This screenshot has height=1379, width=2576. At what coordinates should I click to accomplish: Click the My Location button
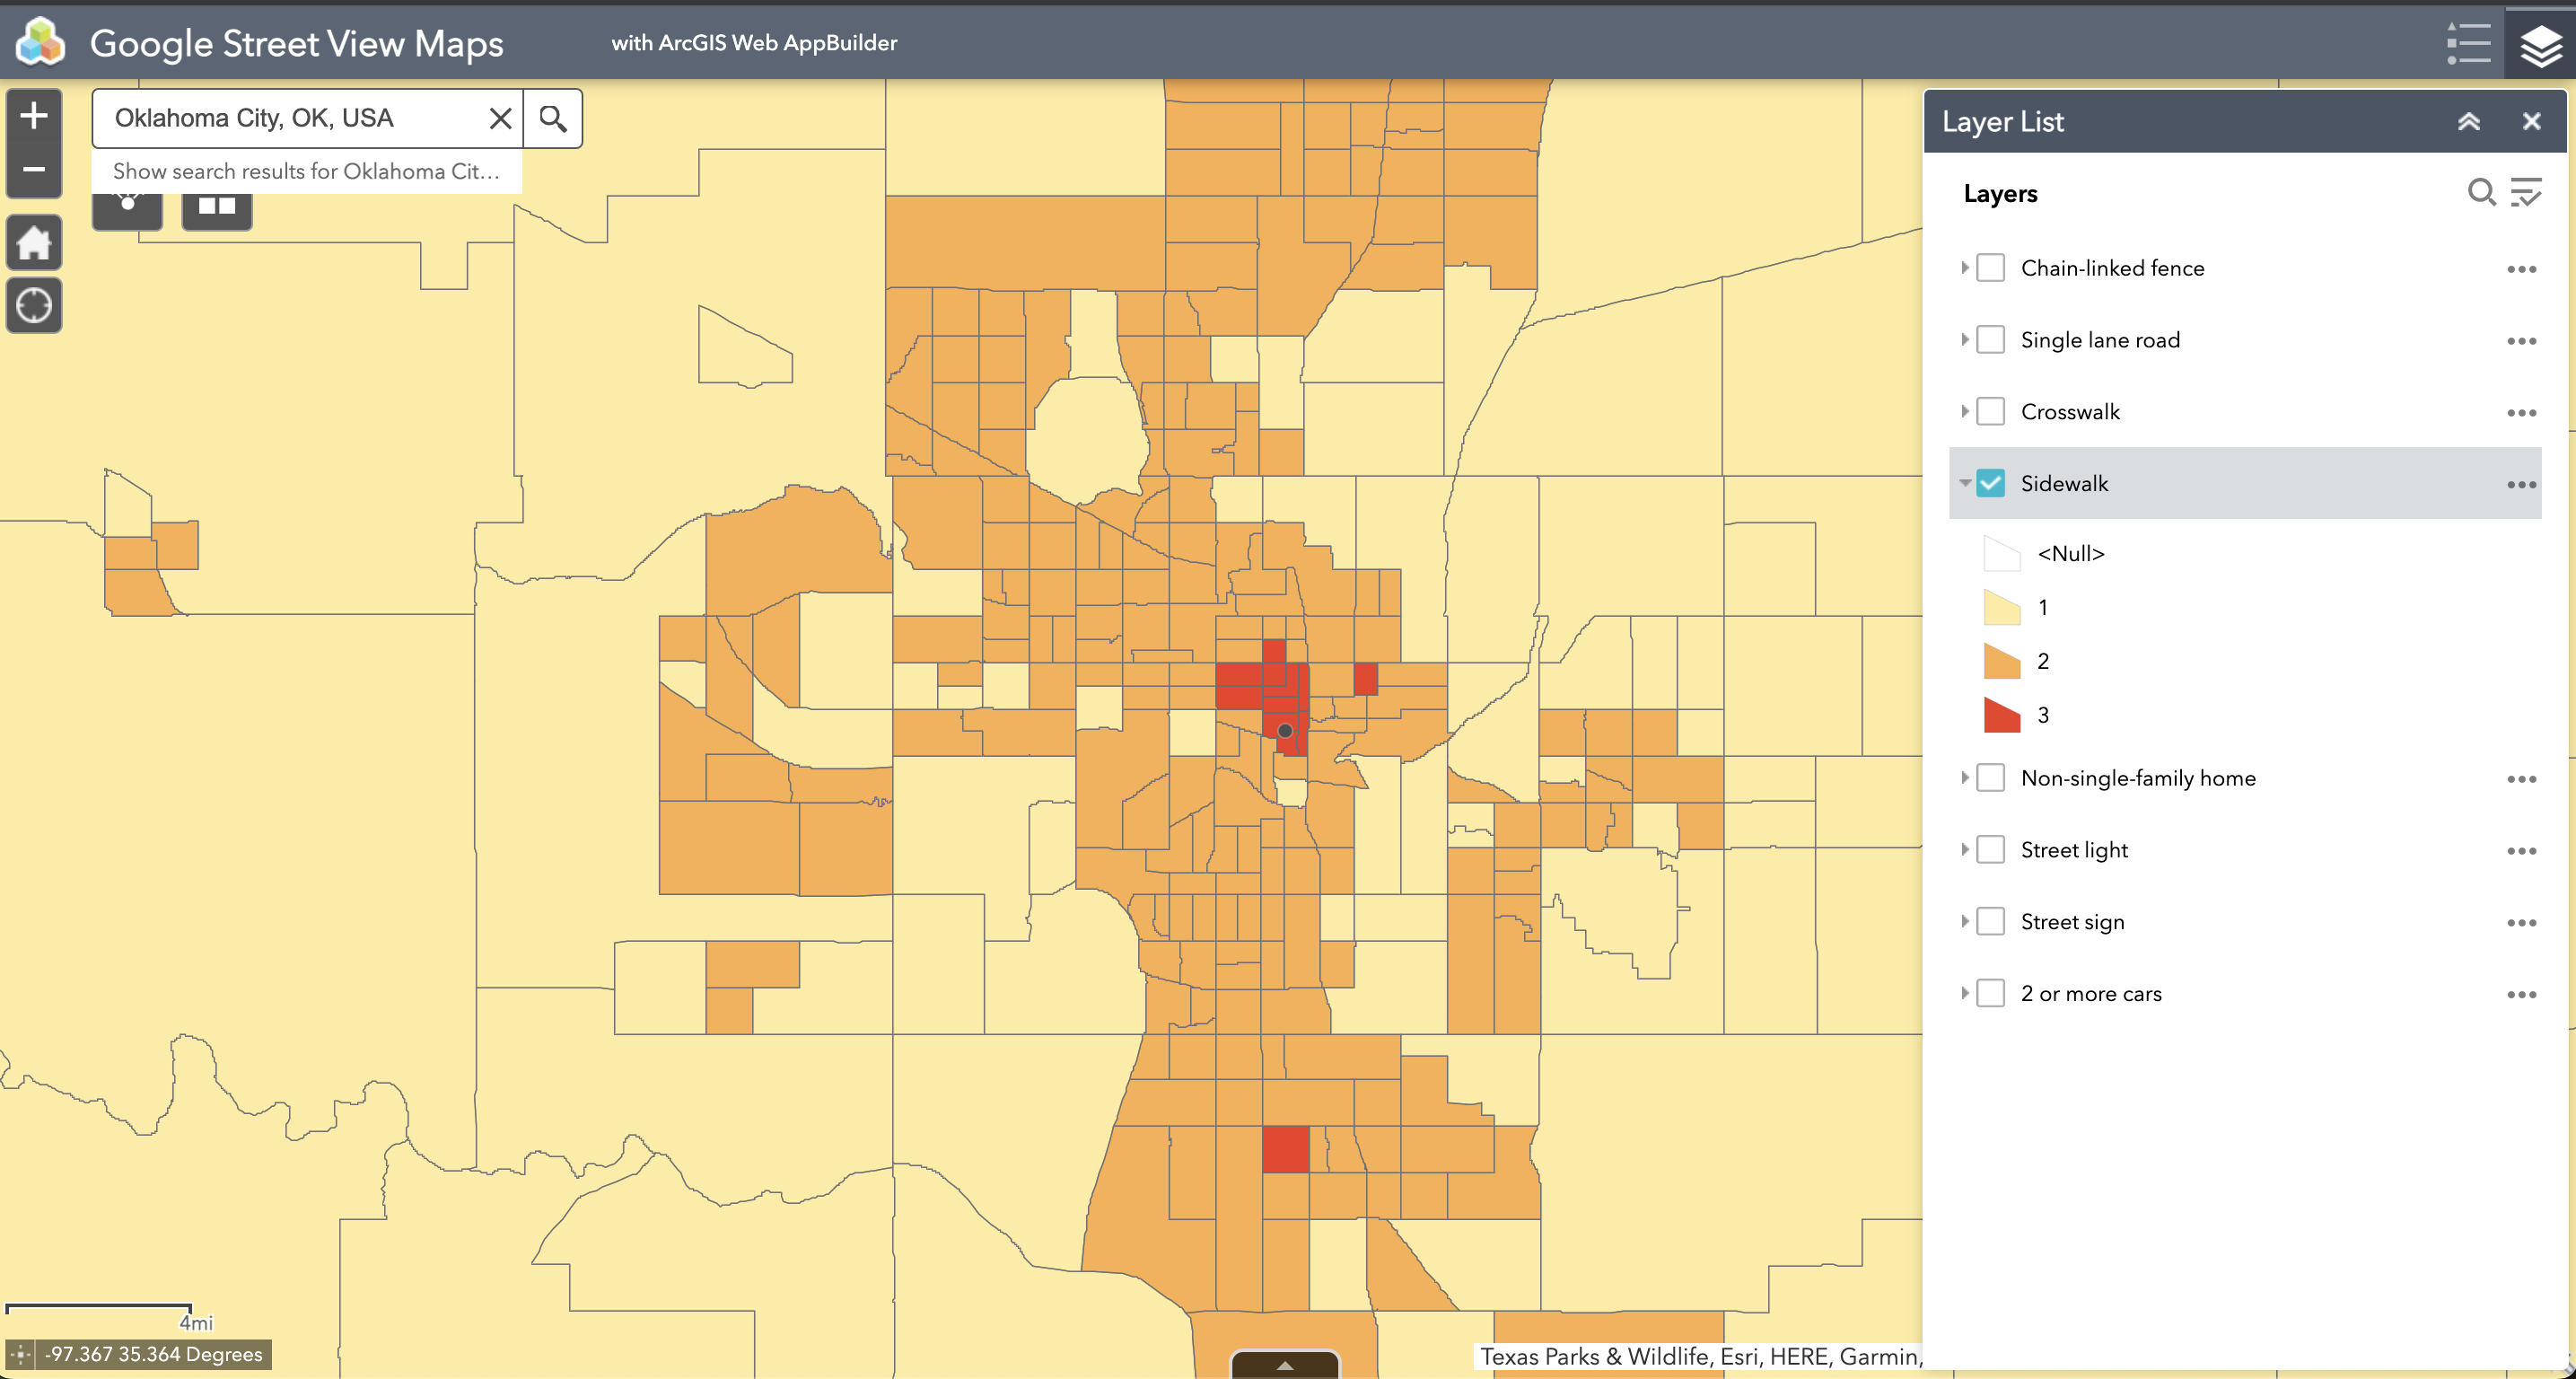tap(34, 306)
